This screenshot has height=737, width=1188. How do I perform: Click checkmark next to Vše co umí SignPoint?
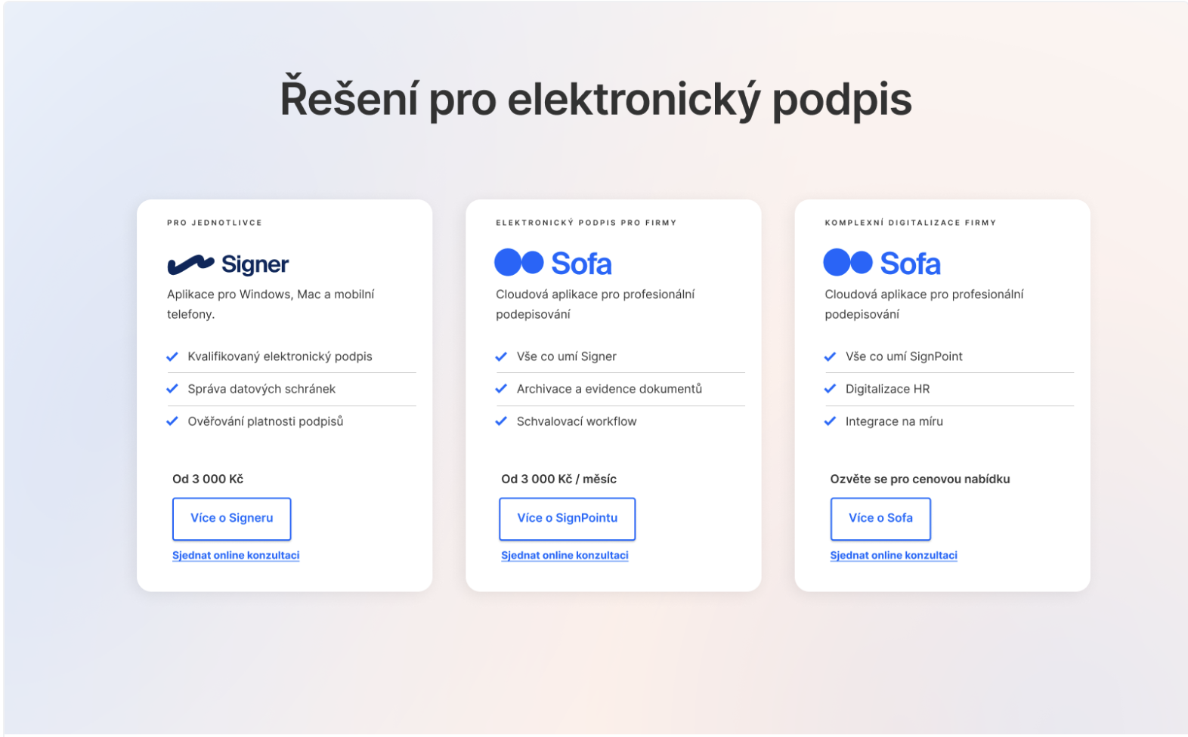830,356
